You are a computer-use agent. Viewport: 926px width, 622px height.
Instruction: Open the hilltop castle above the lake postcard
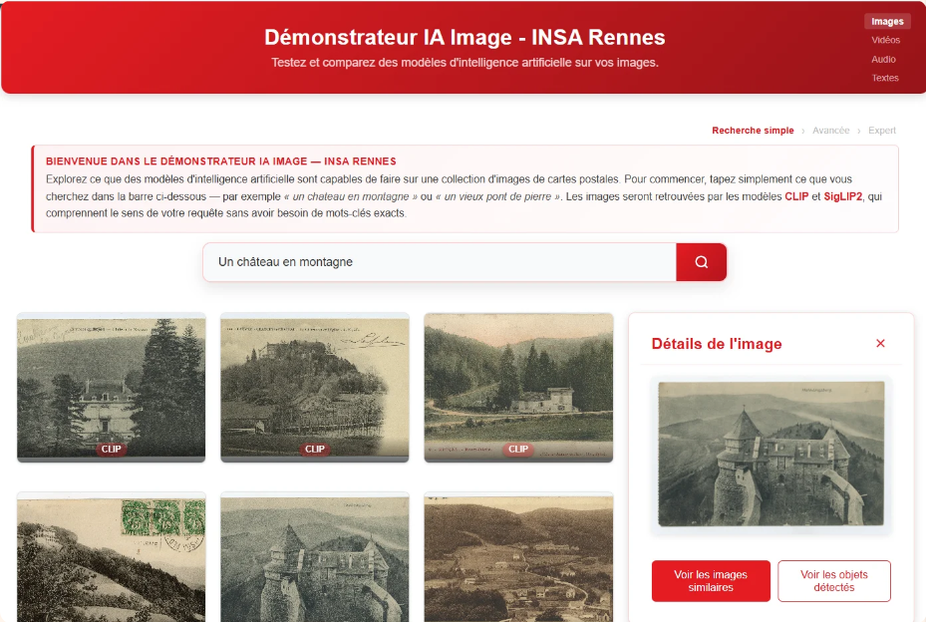[x=314, y=387]
